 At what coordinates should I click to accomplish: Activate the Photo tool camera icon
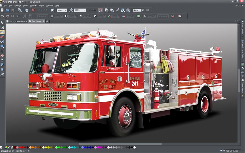[x=2, y=32]
